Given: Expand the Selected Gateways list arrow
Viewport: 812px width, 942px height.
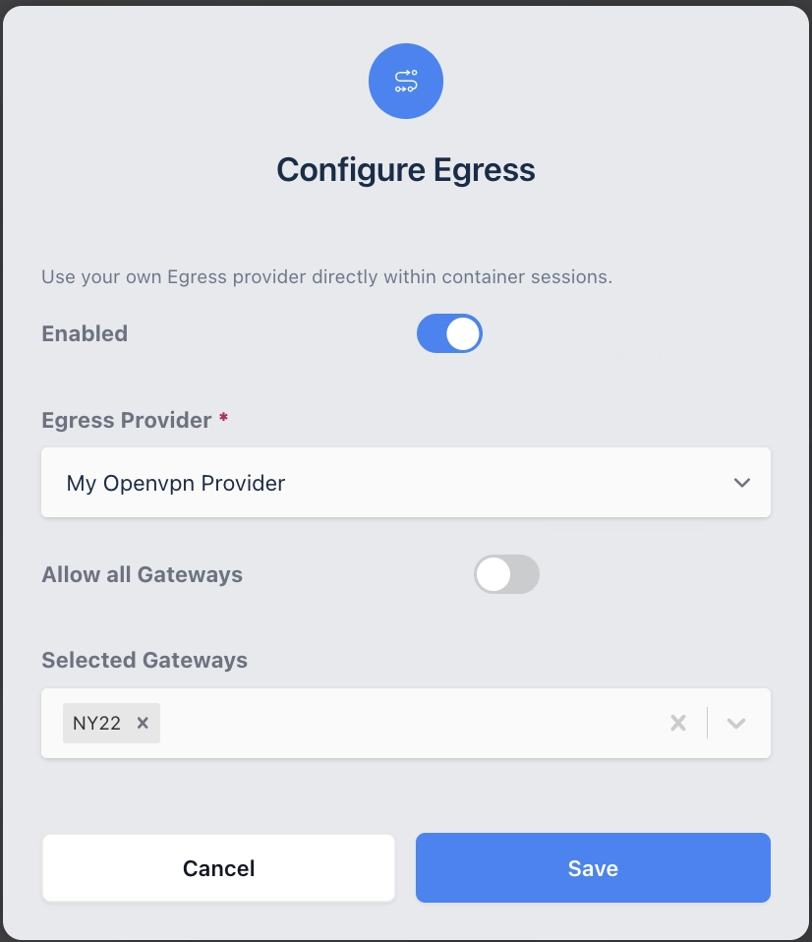Looking at the screenshot, I should [x=736, y=723].
